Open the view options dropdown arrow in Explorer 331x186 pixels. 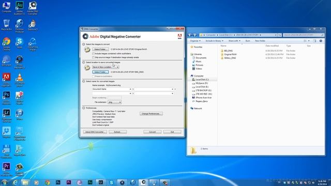[x=309, y=41]
